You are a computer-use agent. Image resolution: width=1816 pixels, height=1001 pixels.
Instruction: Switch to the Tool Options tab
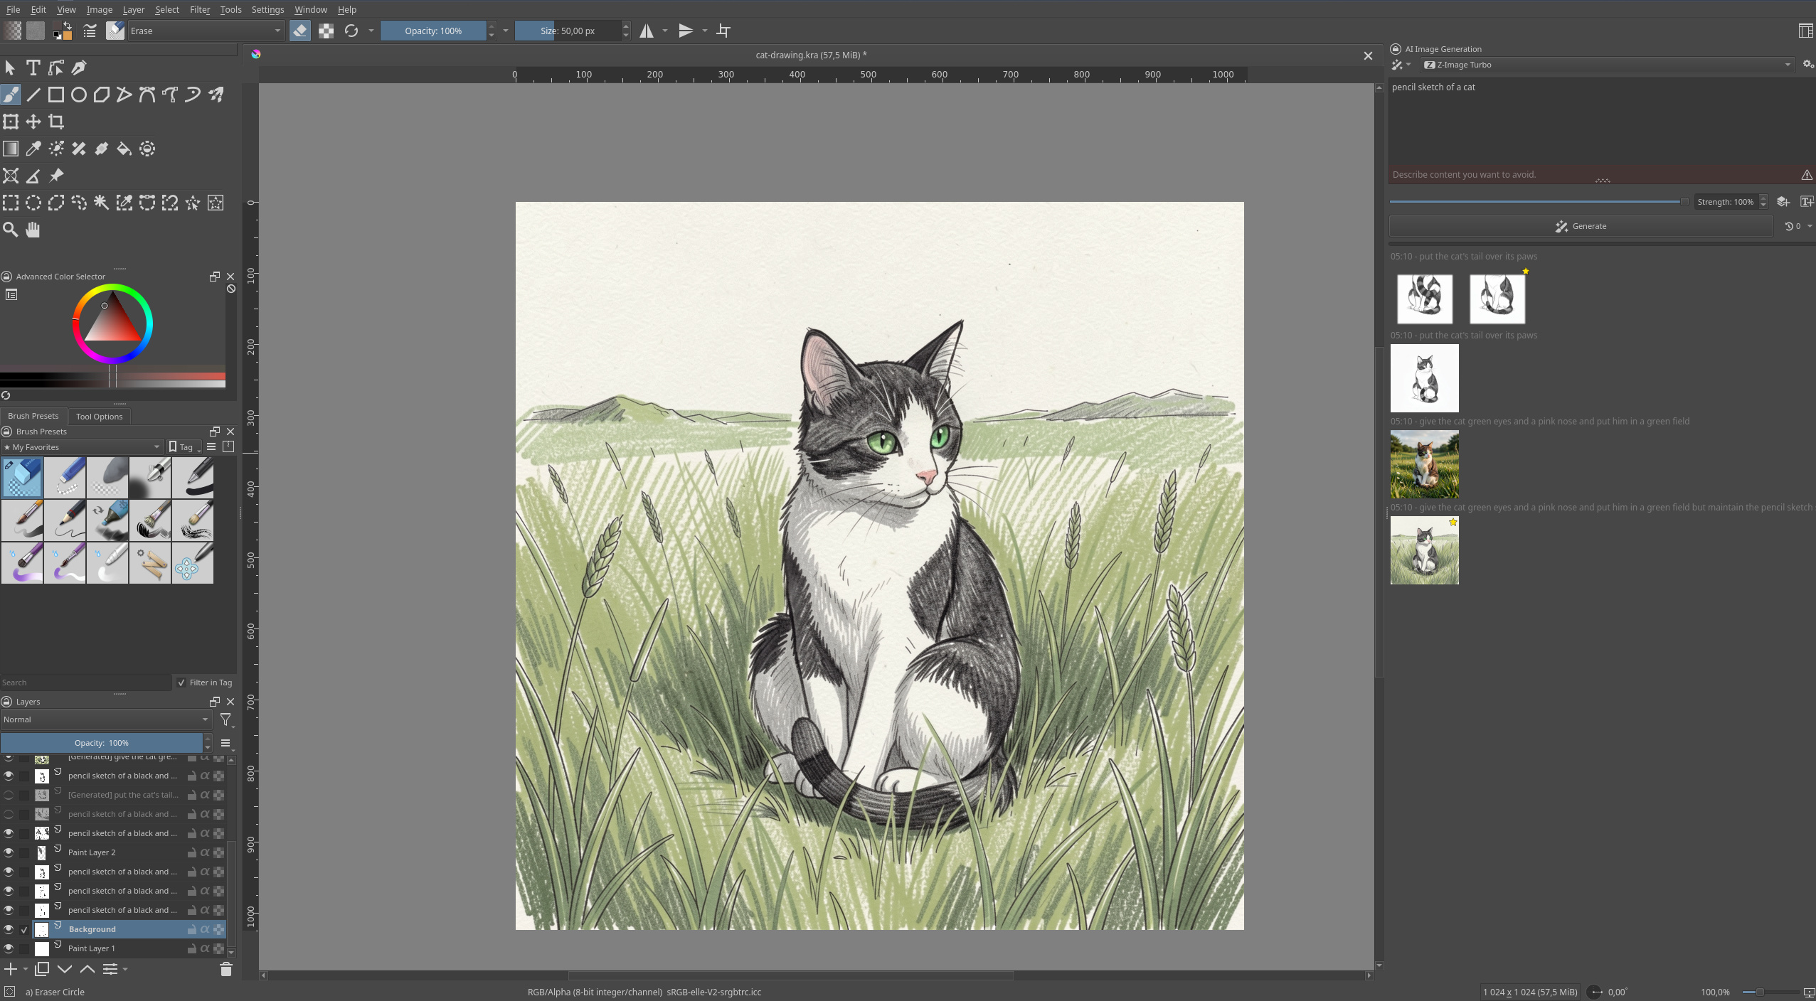point(99,416)
